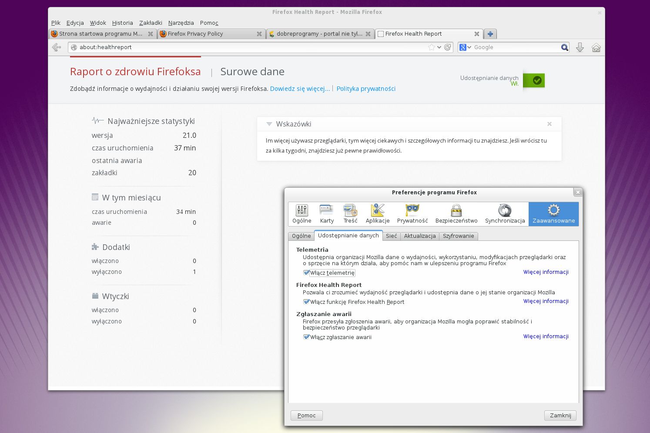The height and width of the screenshot is (433, 650).
Task: Open the Bezpieczeństwo preferences pane
Action: tap(456, 214)
